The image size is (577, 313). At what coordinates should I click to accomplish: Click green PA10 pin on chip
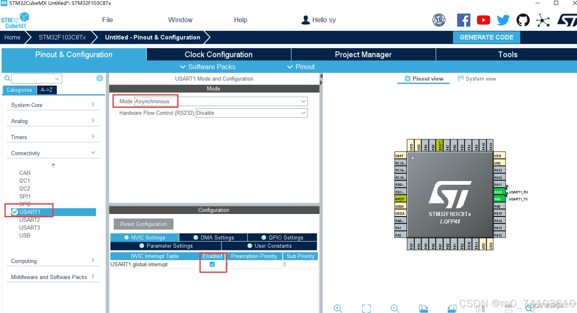[499, 192]
